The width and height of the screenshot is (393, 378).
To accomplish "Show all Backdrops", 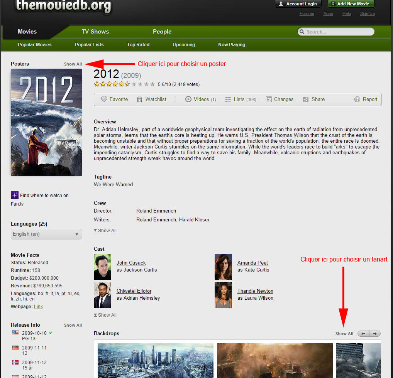I will coord(344,334).
